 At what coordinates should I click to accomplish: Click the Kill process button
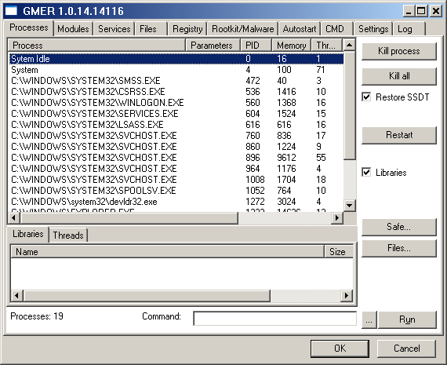[399, 51]
